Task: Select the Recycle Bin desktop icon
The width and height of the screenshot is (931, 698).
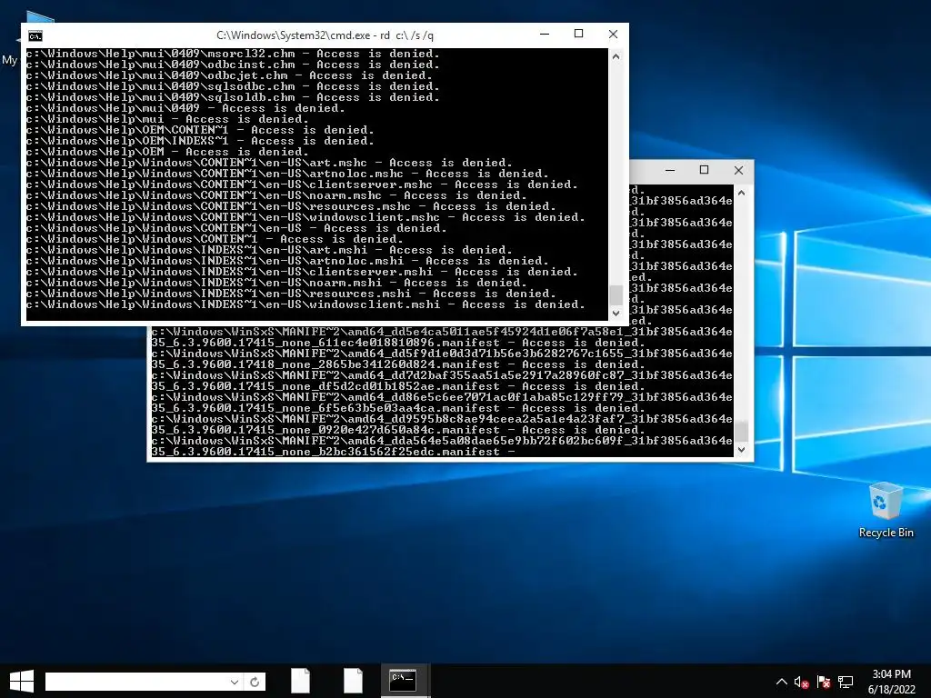Action: 886,511
